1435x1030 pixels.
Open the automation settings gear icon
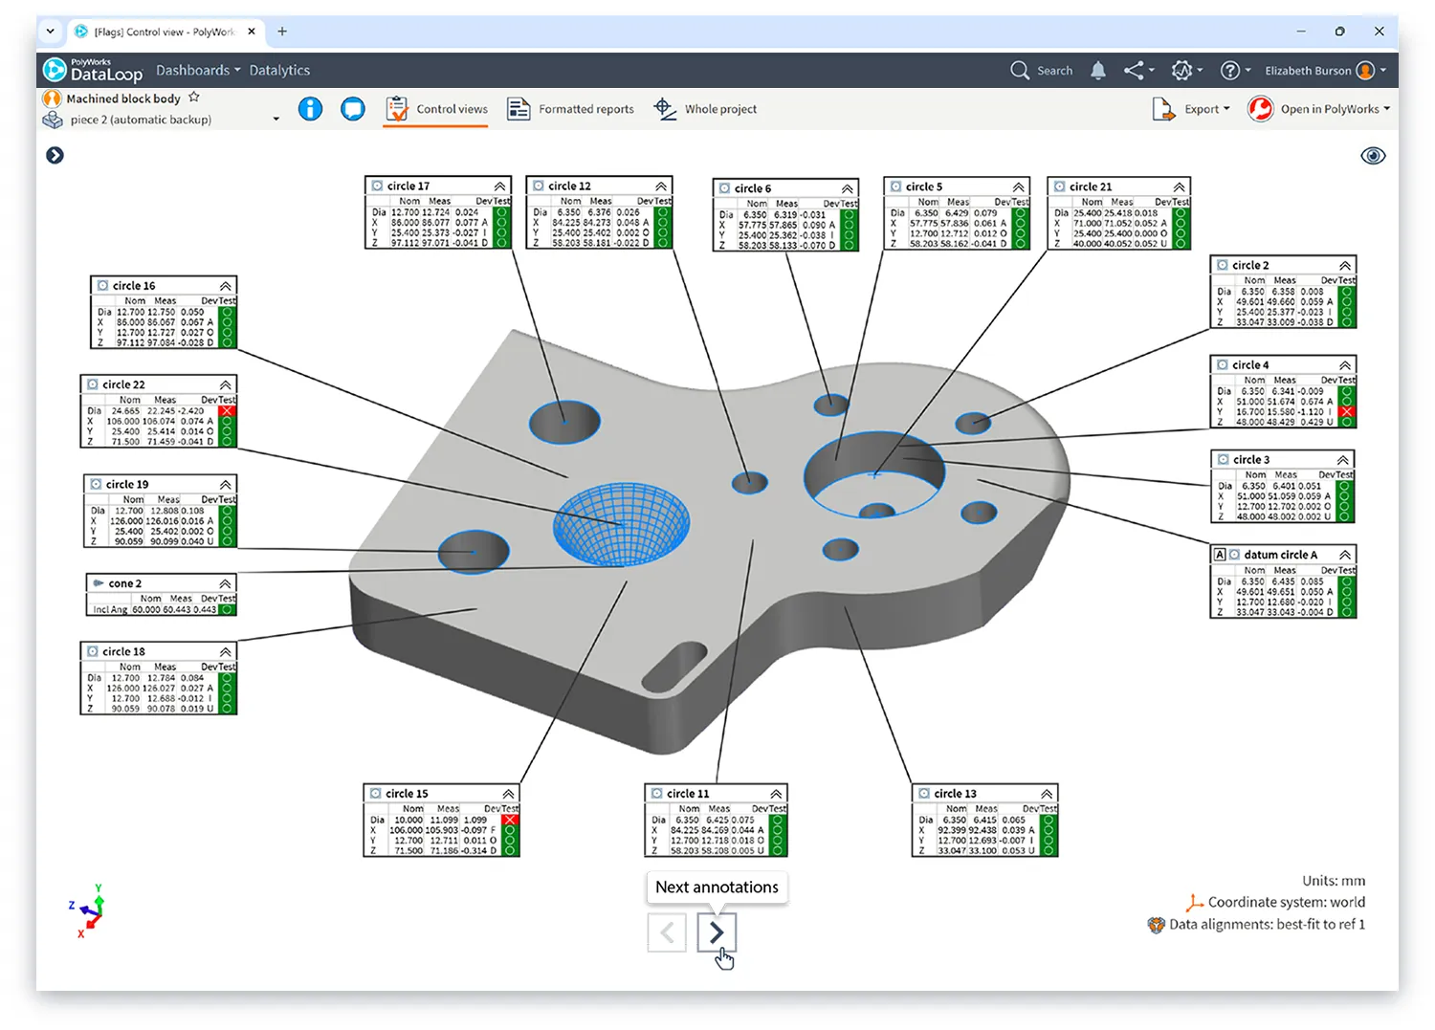point(1182,70)
